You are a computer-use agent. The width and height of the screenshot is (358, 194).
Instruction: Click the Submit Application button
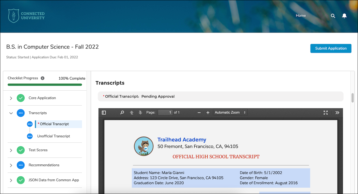pyautogui.click(x=331, y=48)
